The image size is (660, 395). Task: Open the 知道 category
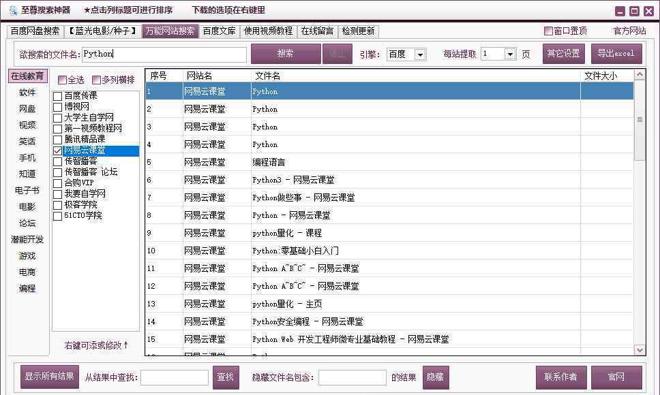28,174
